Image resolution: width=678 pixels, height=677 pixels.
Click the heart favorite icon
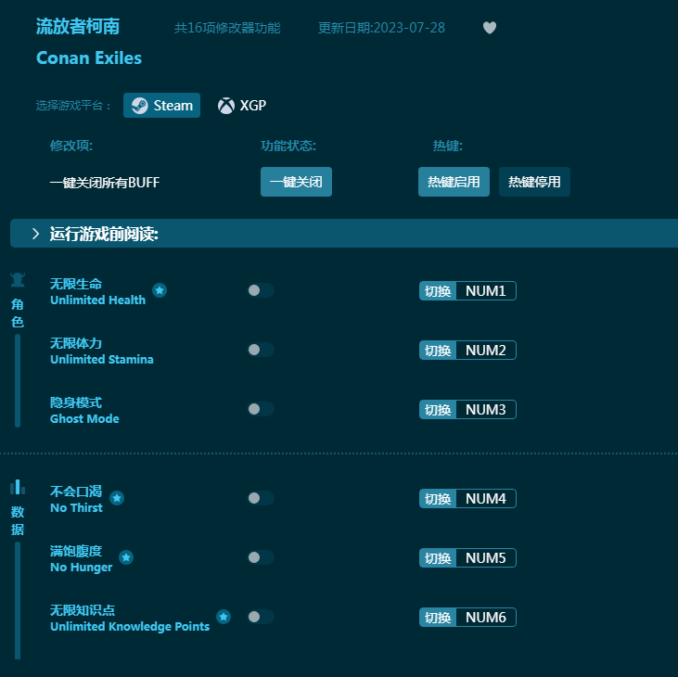[489, 28]
